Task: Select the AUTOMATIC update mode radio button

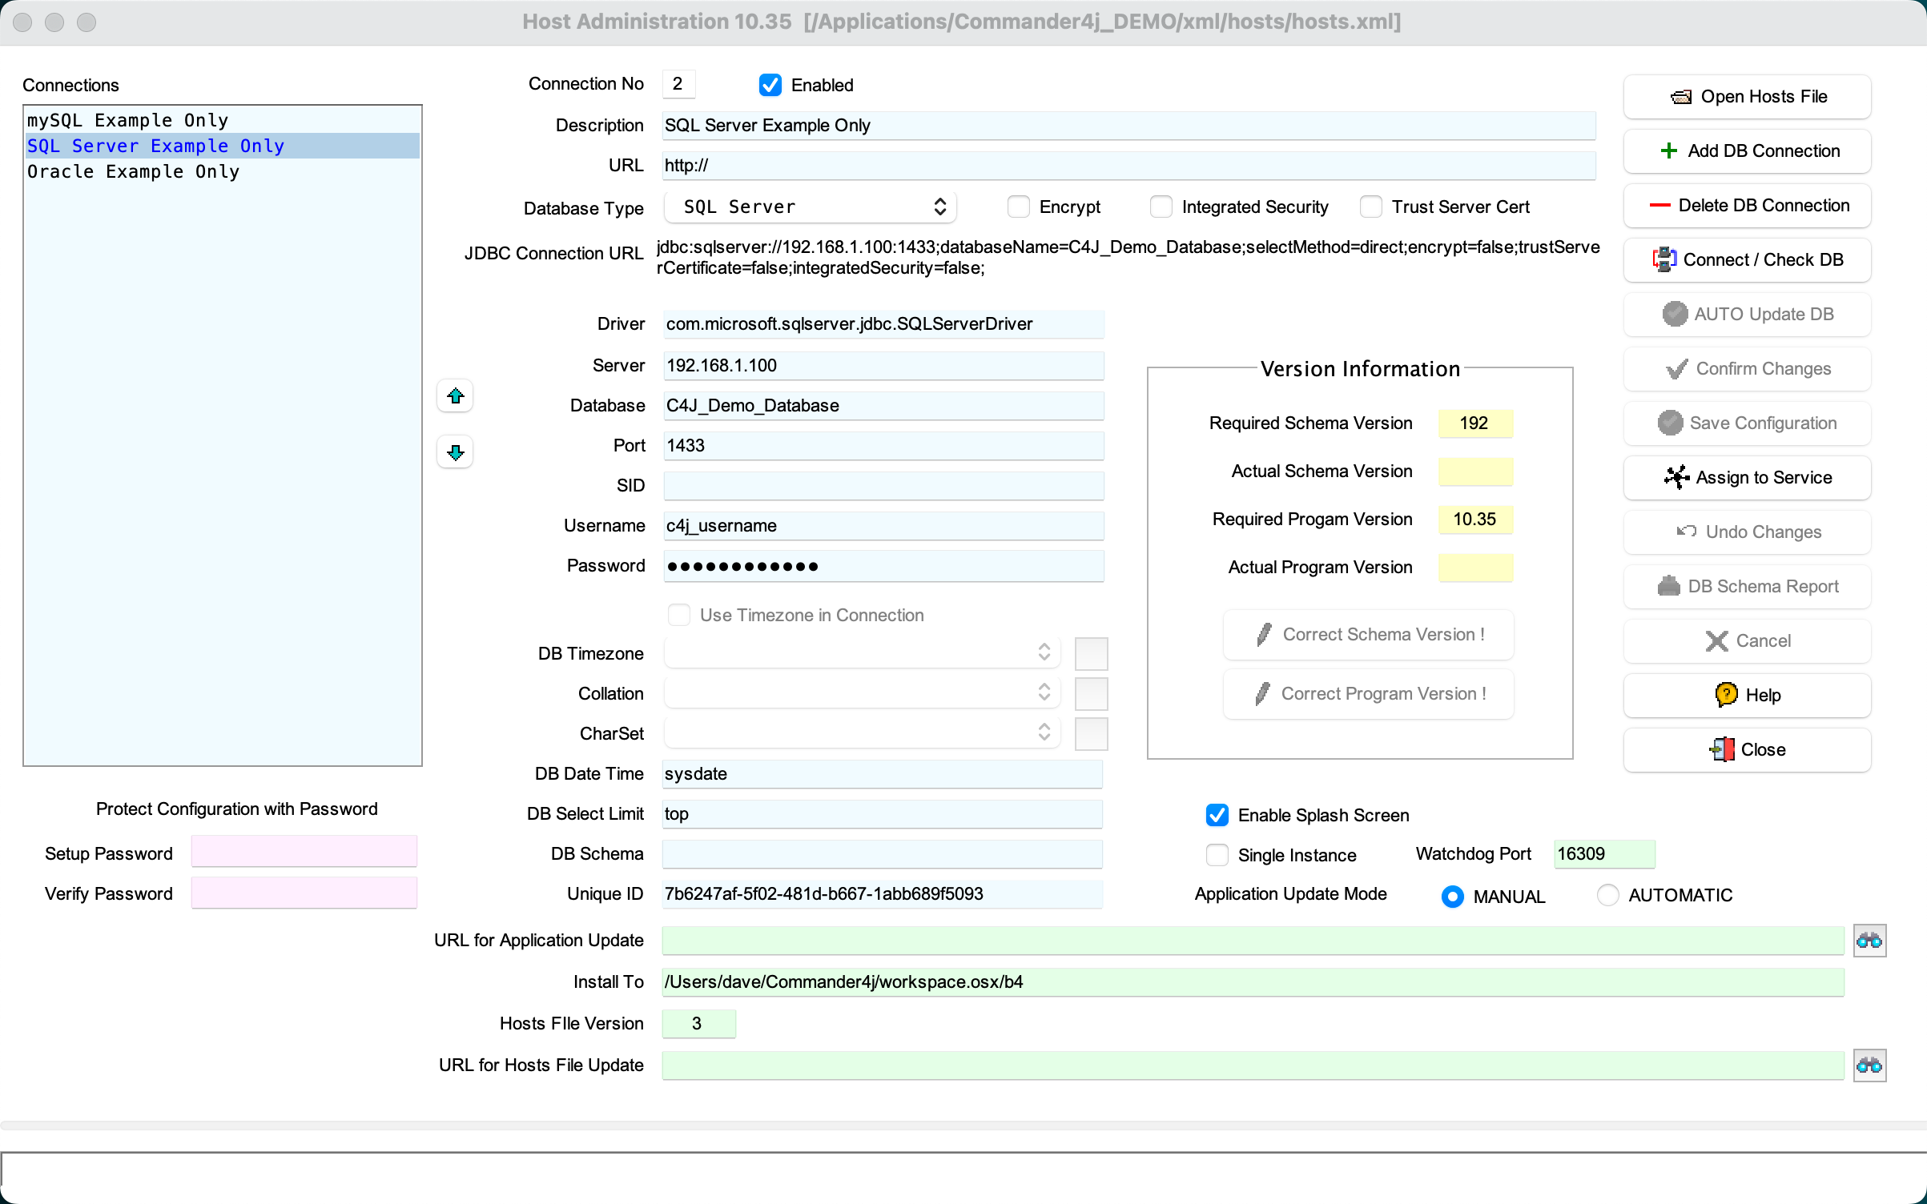Action: coord(1607,896)
